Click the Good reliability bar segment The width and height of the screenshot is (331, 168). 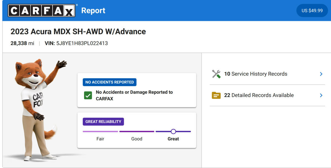coord(137,131)
